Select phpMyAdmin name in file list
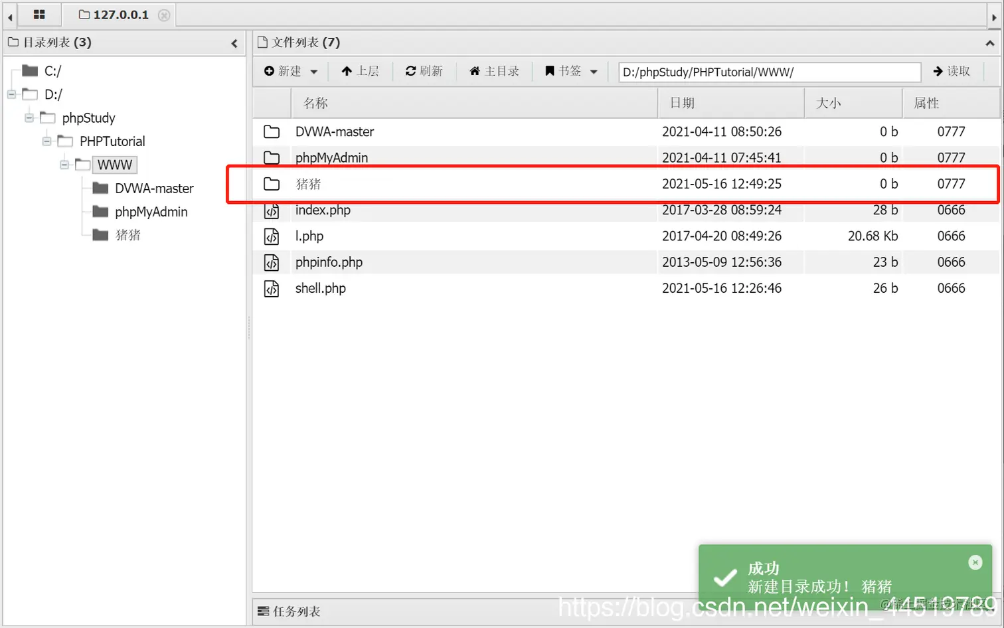1004x628 pixels. tap(331, 157)
